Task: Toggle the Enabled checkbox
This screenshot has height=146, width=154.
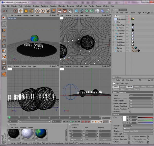Action: click(130, 112)
